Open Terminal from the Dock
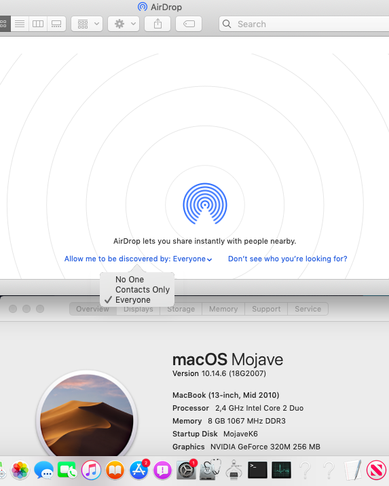This screenshot has width=389, height=486. [x=257, y=470]
